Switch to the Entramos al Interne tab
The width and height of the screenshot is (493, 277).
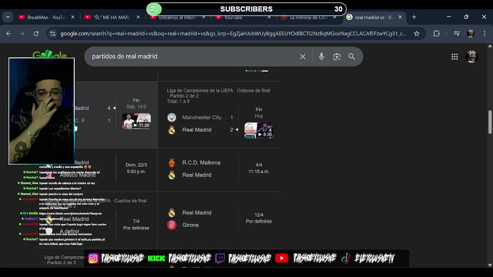178,17
